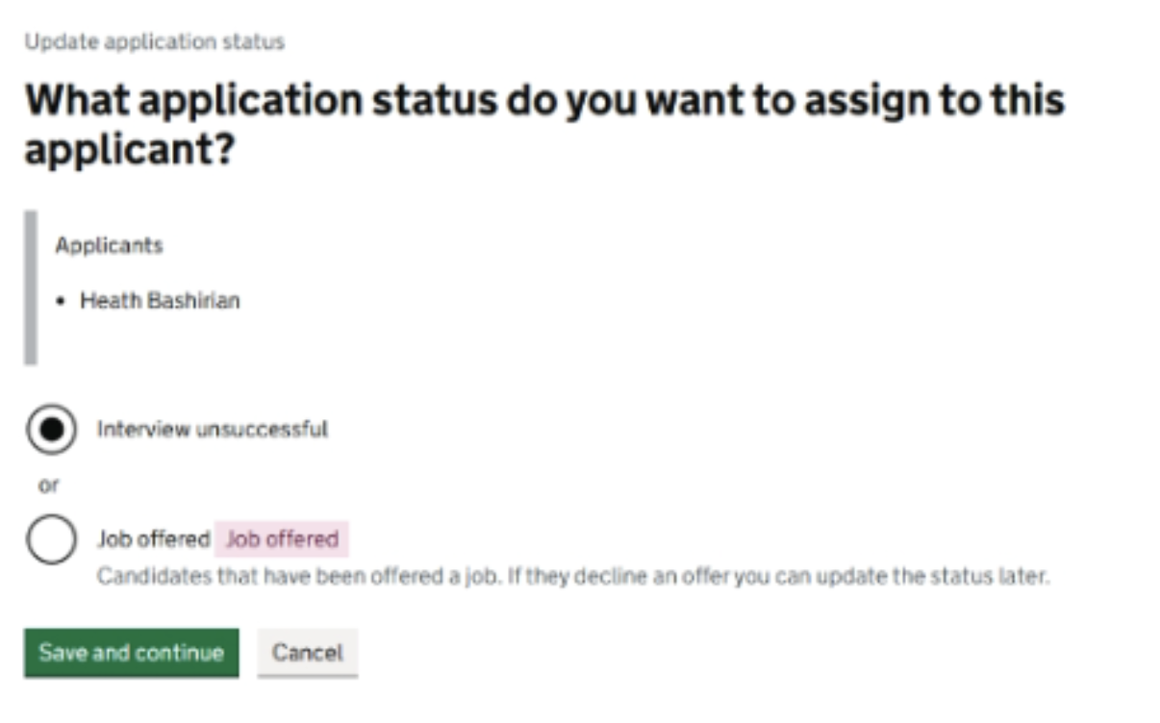The image size is (1160, 723).
Task: Click the Applicants label in the inset
Action: (109, 245)
